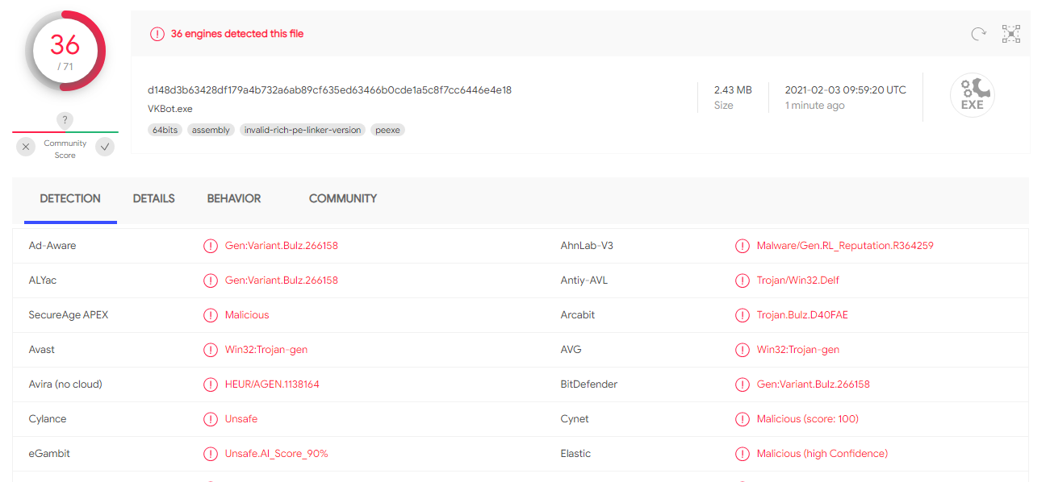1050x482 pixels.
Task: Click the alert icon in Cylance row
Action: click(x=211, y=419)
